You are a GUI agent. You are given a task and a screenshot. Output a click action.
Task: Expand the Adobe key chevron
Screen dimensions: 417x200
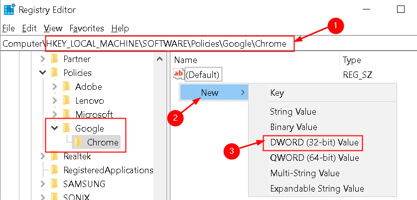coord(54,87)
